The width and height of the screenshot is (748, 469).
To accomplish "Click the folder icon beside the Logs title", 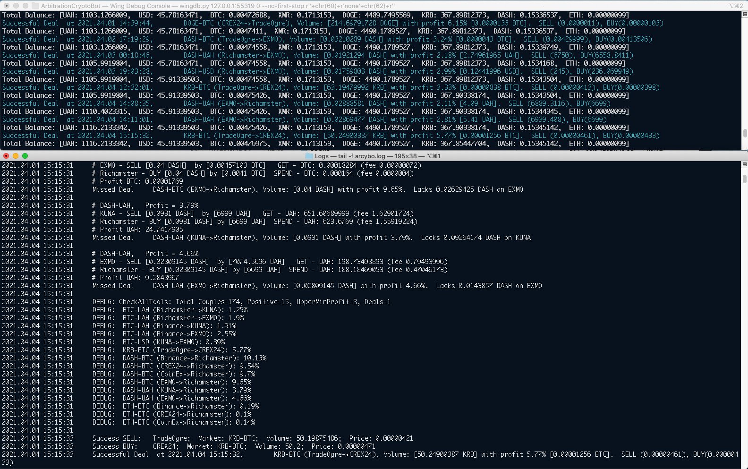I will point(309,156).
